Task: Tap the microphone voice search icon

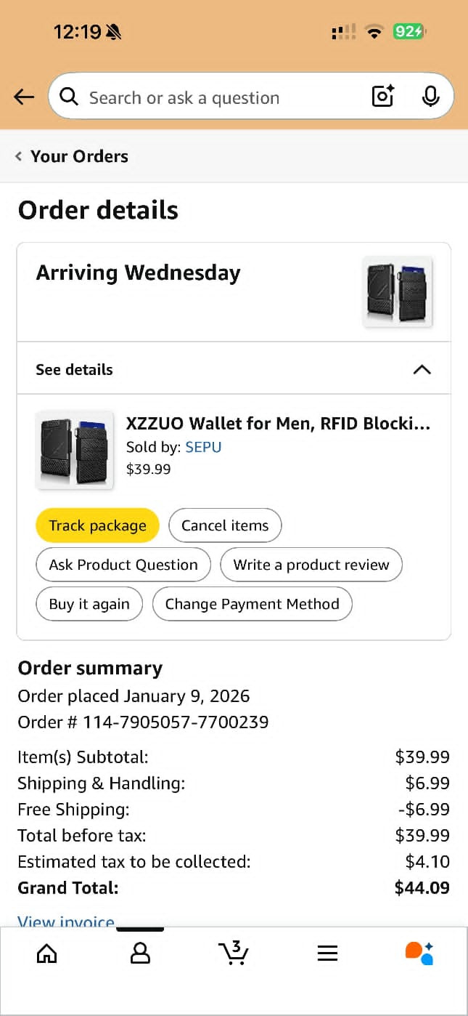Action: (x=430, y=96)
